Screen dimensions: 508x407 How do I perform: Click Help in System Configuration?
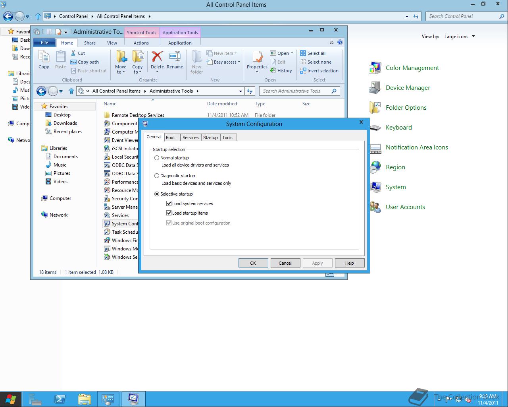click(x=350, y=263)
